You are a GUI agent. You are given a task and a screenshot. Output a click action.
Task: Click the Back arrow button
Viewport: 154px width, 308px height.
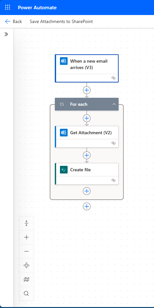coord(13,21)
